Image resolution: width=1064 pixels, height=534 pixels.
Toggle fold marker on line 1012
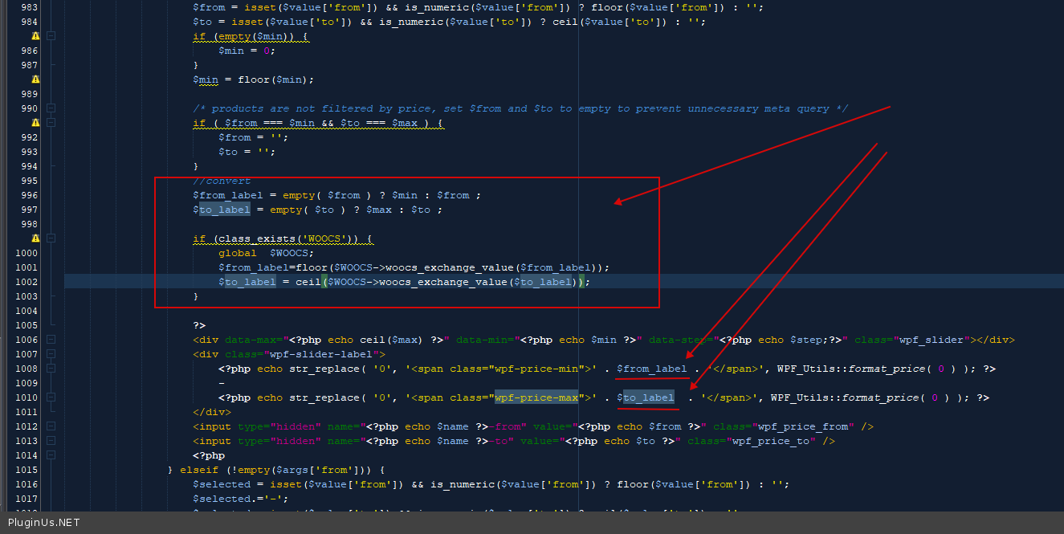click(x=51, y=426)
